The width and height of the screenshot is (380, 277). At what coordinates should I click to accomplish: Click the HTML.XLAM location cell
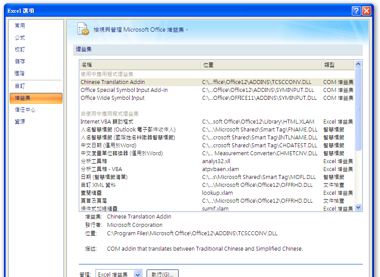258,122
